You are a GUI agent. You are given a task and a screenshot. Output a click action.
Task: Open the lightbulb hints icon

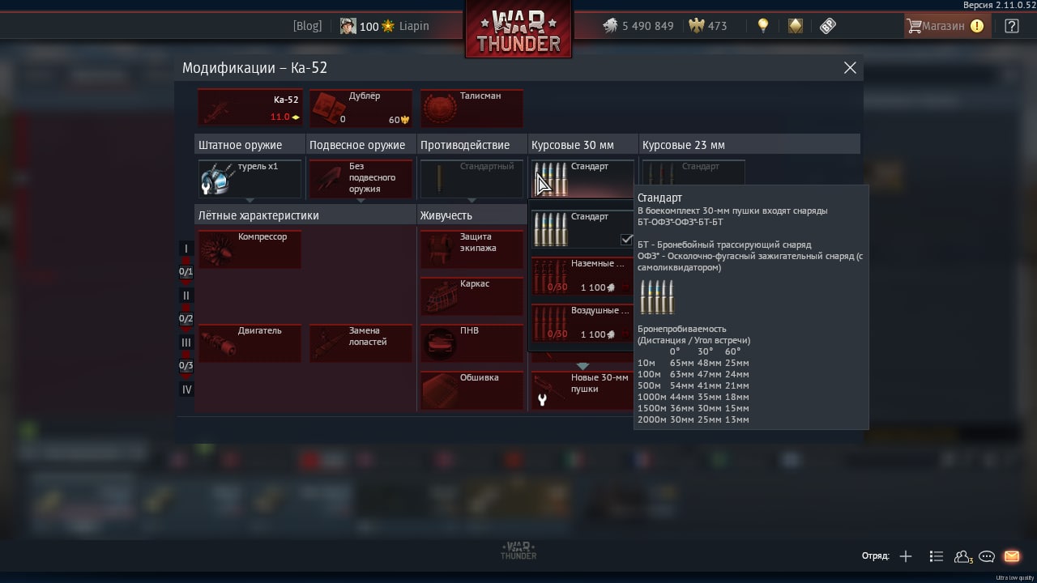[762, 26]
